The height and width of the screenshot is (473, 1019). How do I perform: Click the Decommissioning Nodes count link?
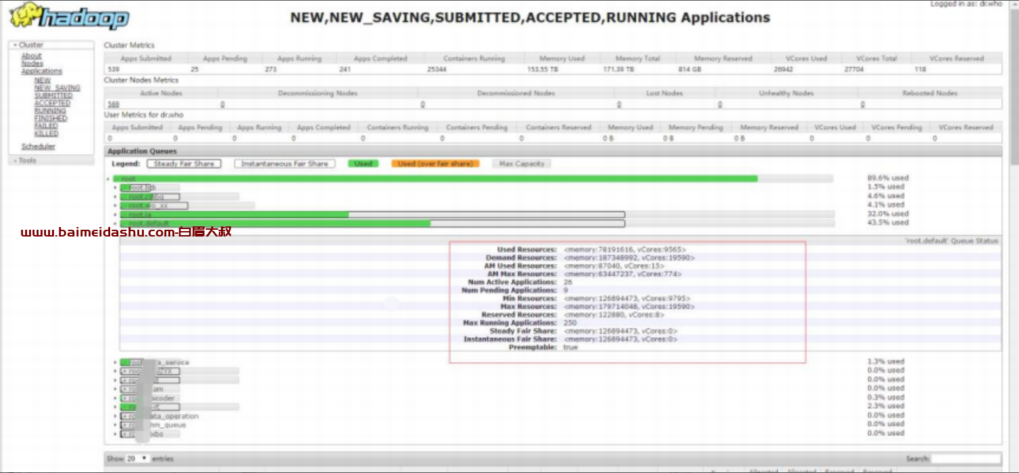[222, 104]
